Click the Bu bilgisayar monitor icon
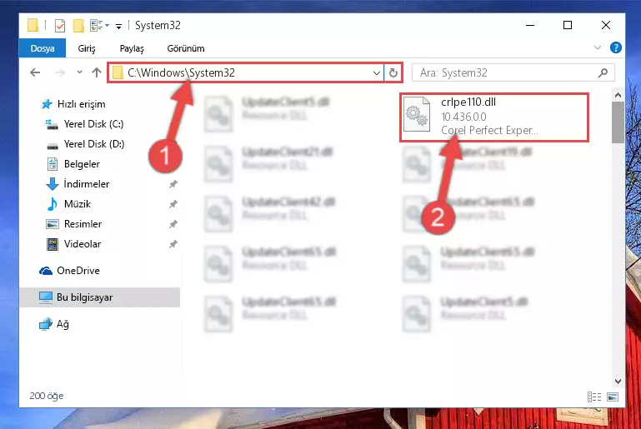Image resolution: width=641 pixels, height=429 pixels. (x=45, y=297)
